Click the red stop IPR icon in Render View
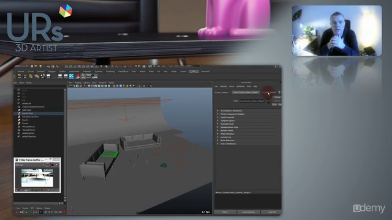 [x=64, y=212]
